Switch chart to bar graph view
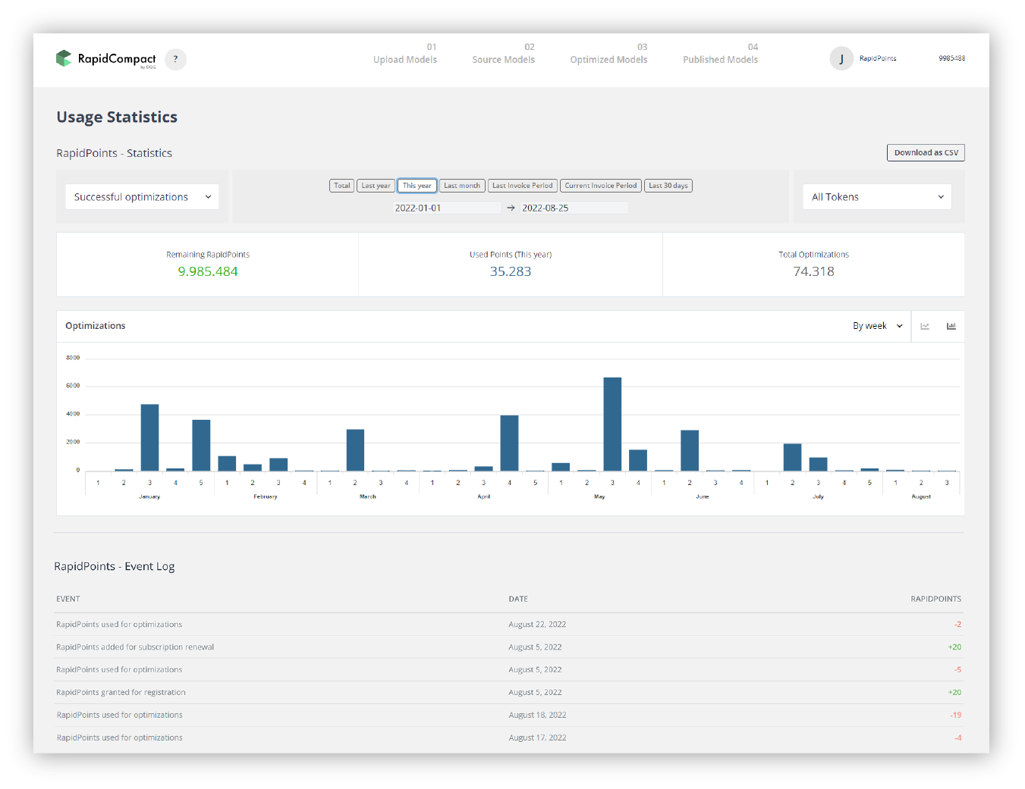The image size is (1025, 789). coord(951,326)
